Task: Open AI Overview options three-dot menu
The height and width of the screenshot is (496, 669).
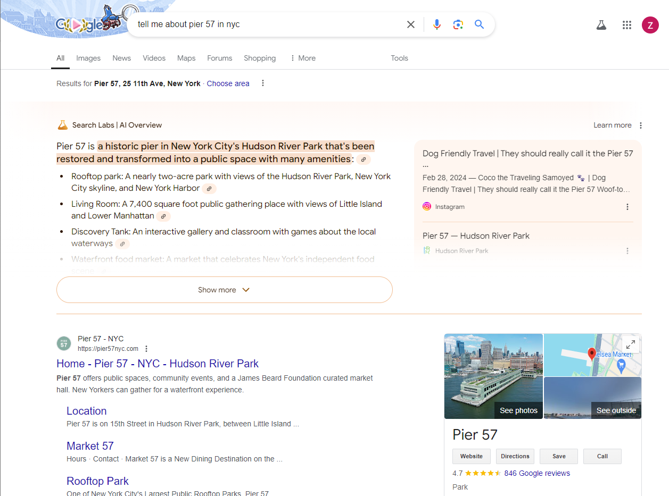Action: point(641,125)
